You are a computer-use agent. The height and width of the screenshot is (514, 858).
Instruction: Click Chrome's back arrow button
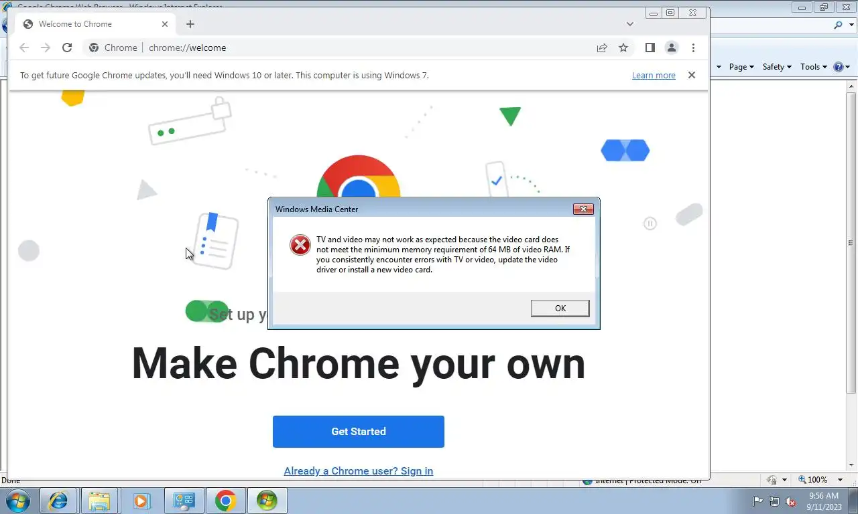24,48
